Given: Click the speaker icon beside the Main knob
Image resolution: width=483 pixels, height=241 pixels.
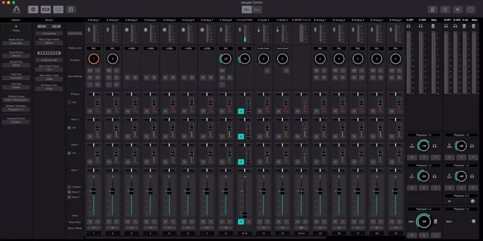Looking at the screenshot, I should 436,222.
